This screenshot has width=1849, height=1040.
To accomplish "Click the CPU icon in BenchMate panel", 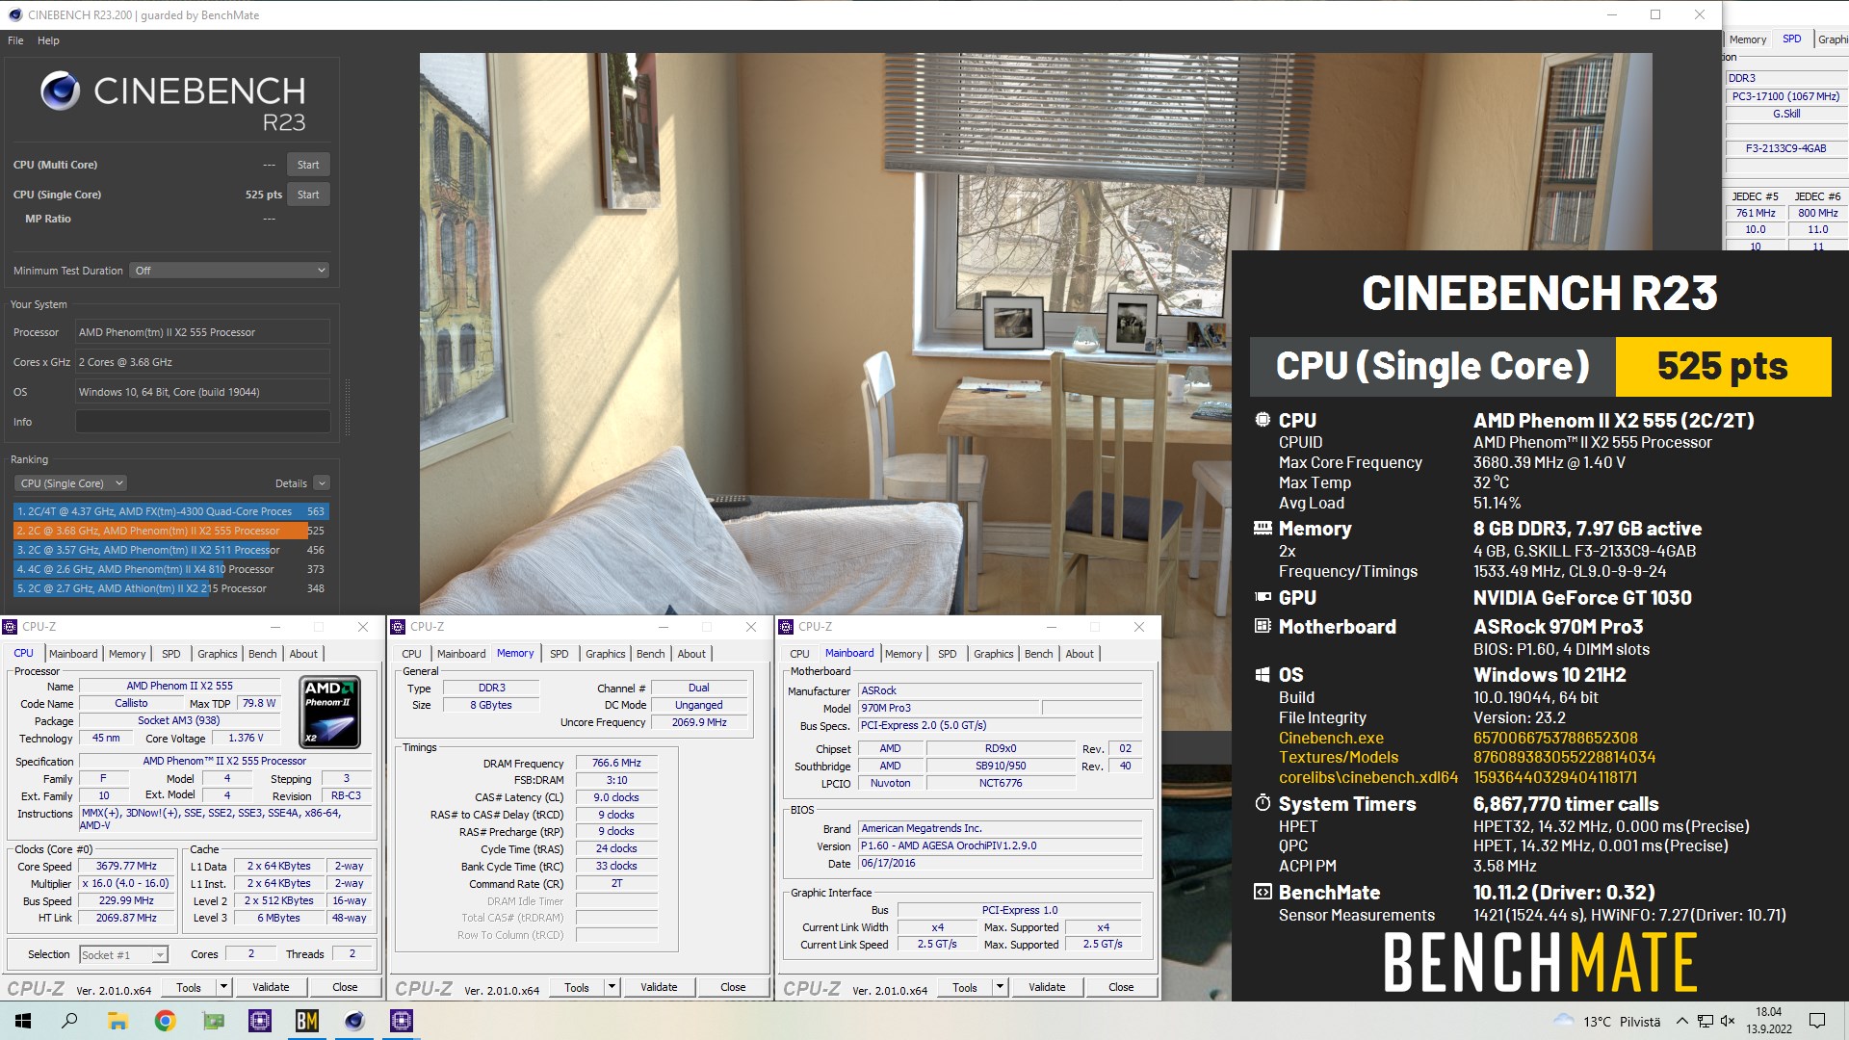I will pos(1263,420).
